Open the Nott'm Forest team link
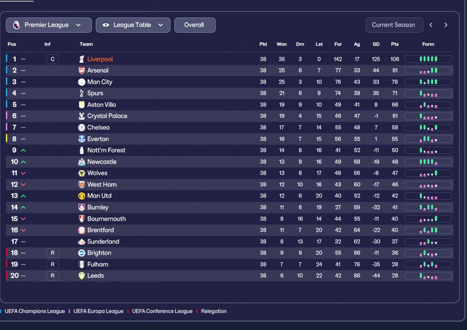The width and height of the screenshot is (467, 330). tap(106, 150)
